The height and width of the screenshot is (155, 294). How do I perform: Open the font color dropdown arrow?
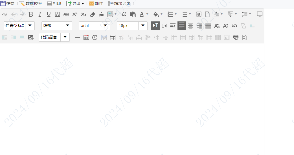point(147,14)
